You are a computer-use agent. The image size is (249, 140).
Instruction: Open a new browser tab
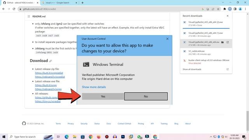82,3
